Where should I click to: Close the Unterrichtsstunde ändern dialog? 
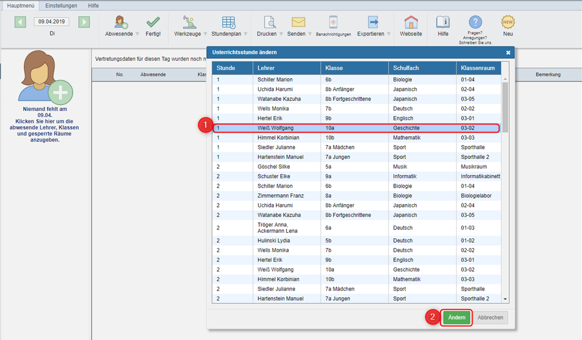508,53
